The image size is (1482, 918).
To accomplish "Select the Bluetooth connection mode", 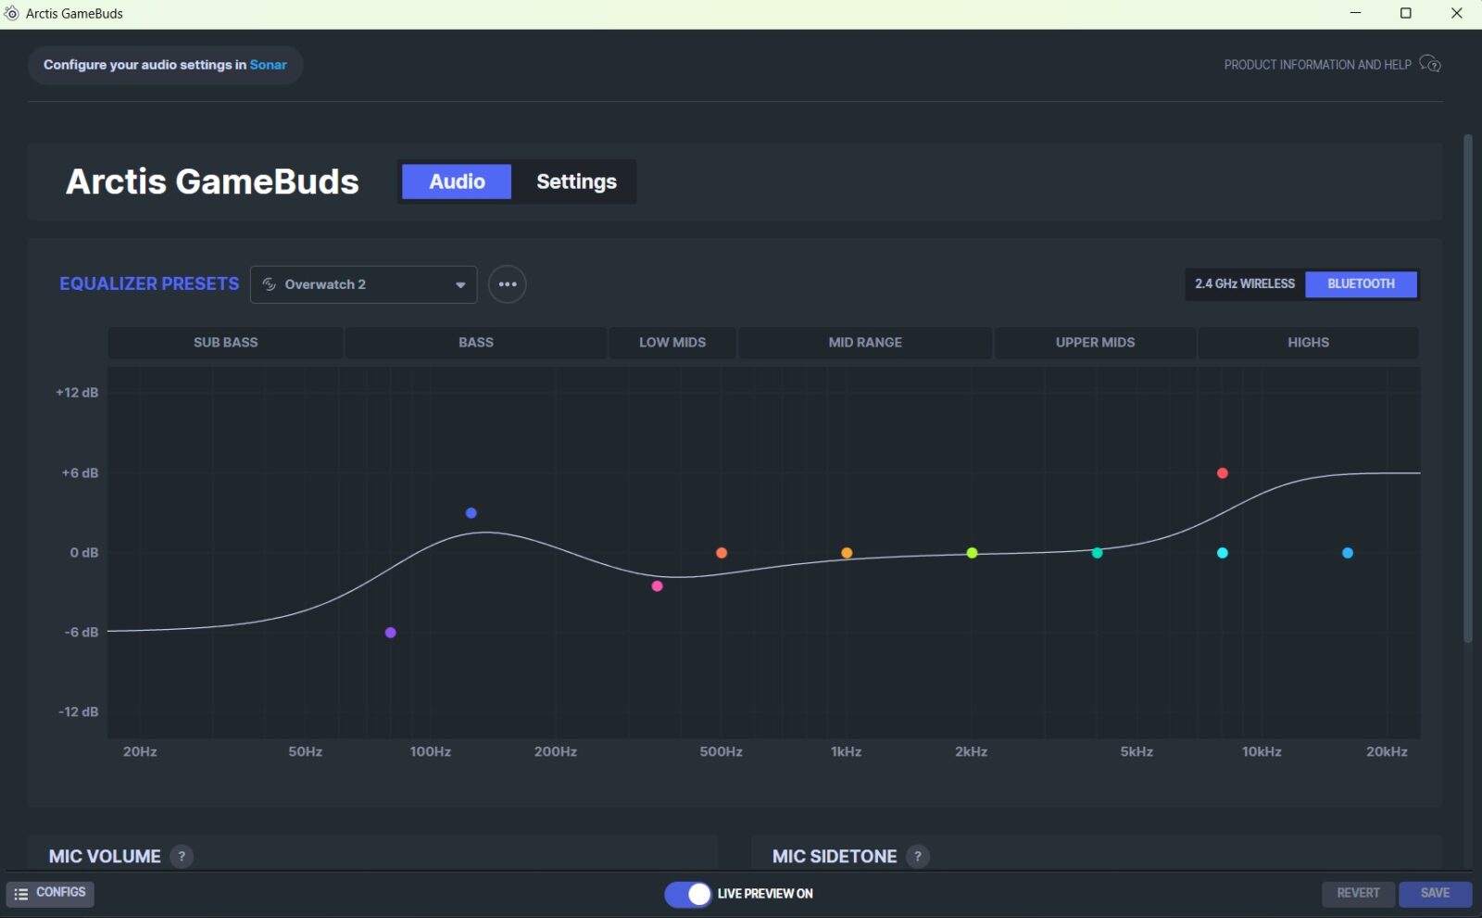I will [1360, 284].
